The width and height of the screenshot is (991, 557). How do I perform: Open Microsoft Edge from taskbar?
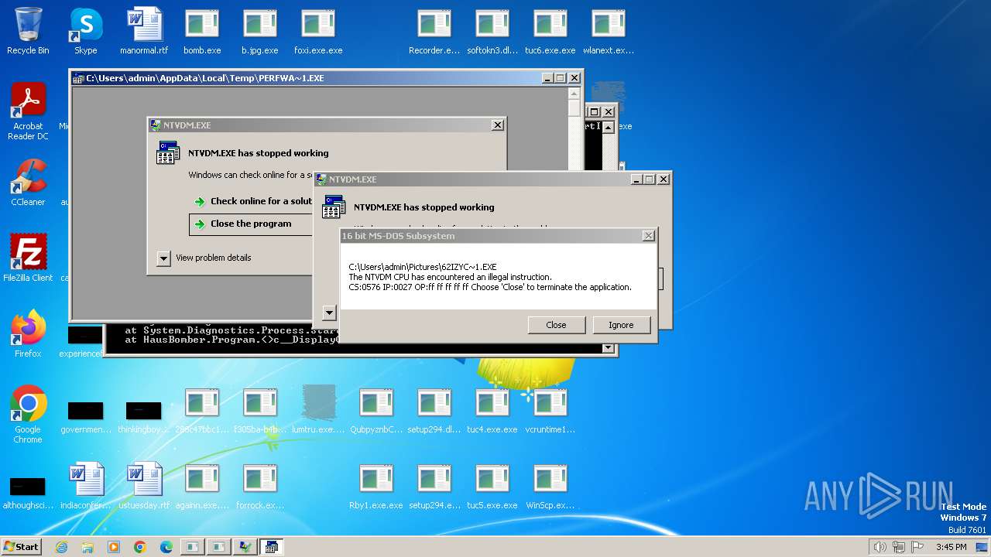[x=166, y=547]
